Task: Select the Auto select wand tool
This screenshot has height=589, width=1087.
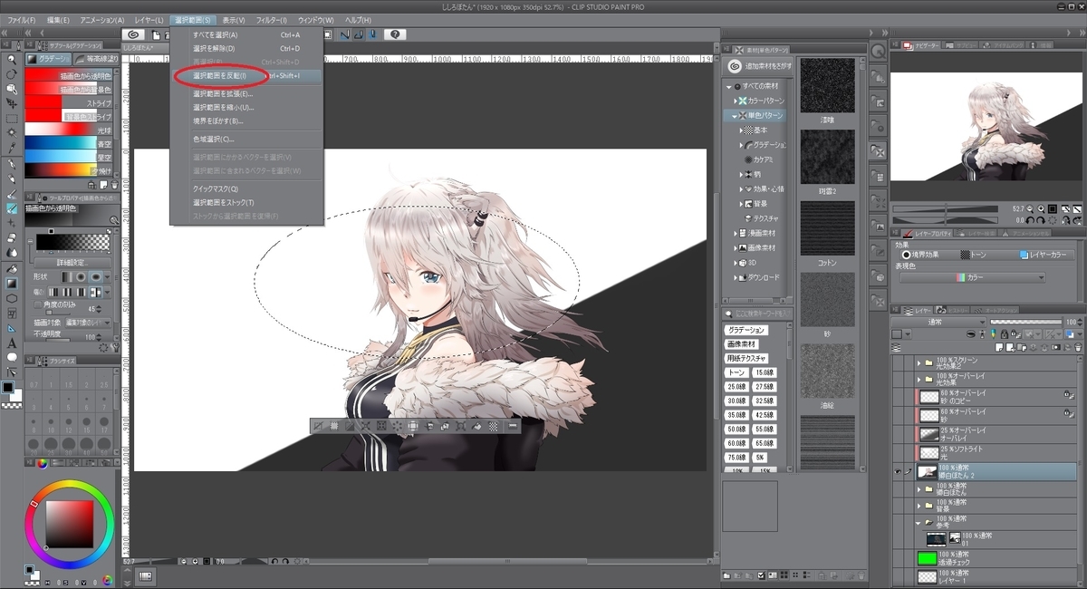Action: (13, 133)
